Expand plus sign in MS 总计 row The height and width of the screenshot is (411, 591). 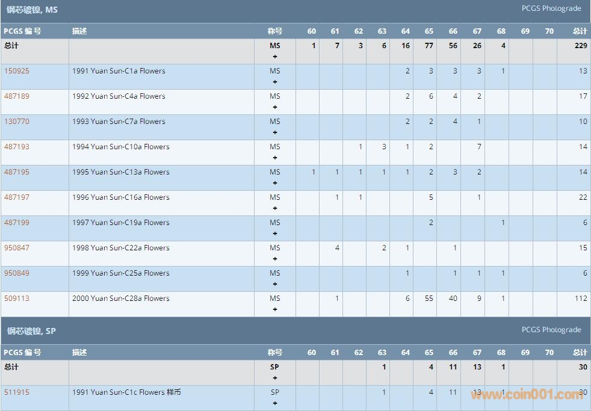coord(275,57)
